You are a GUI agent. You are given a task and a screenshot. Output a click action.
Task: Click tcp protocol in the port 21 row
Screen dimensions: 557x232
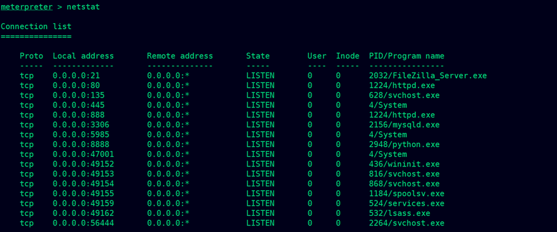coord(26,76)
